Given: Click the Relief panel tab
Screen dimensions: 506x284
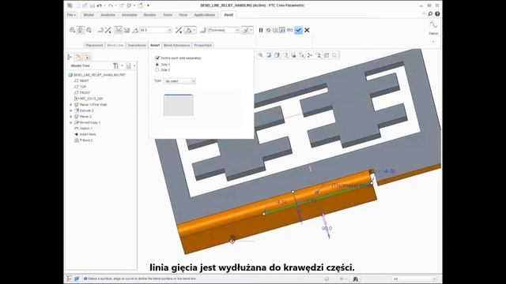Looking at the screenshot, I should coord(155,46).
